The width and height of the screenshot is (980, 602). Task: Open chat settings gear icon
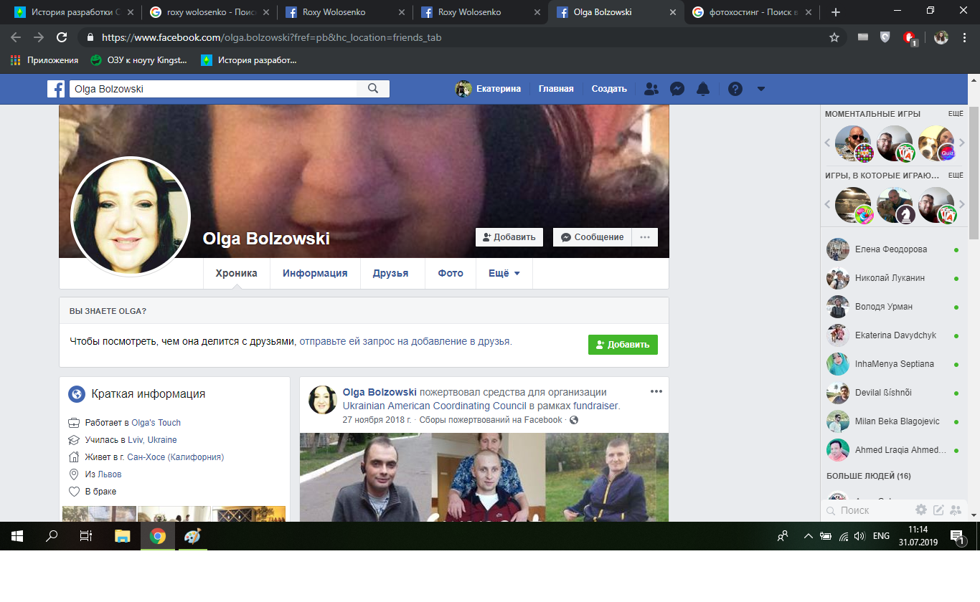point(920,510)
